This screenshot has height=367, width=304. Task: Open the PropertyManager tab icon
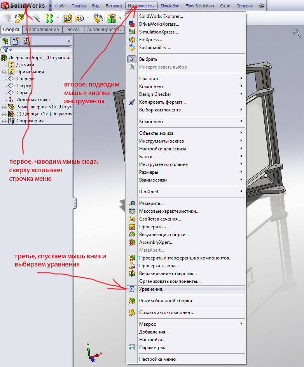coord(16,41)
